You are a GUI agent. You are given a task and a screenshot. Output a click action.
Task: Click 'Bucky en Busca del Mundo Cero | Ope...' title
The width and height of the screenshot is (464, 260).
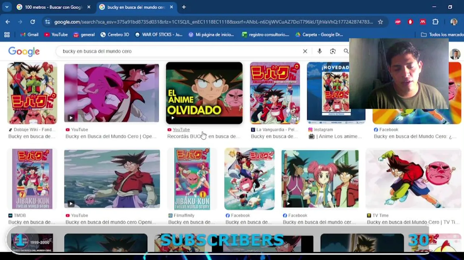111,136
